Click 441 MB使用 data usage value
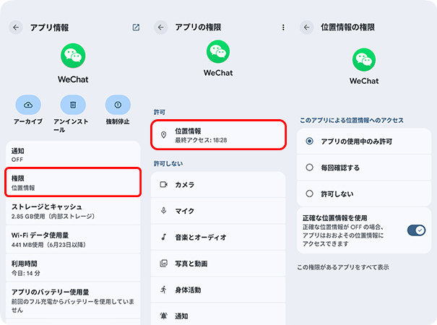The height and width of the screenshot is (325, 437). pos(48,245)
